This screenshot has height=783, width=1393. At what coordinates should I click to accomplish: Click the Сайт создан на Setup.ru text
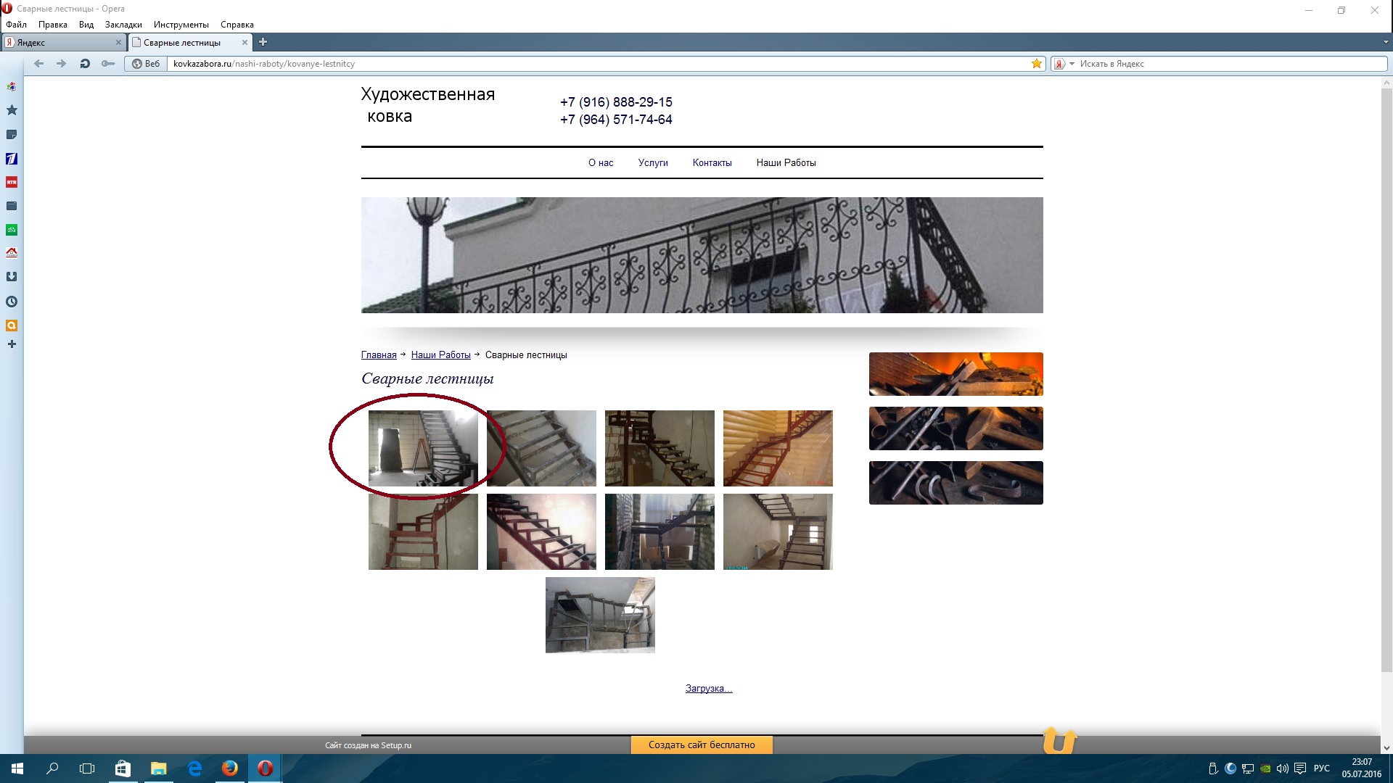pyautogui.click(x=368, y=745)
